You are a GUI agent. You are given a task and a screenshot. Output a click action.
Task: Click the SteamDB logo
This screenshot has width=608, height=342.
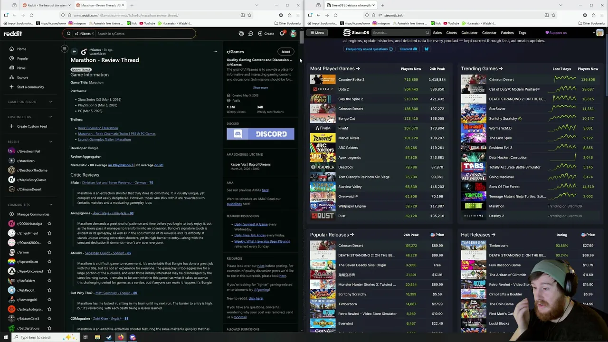[356, 33]
